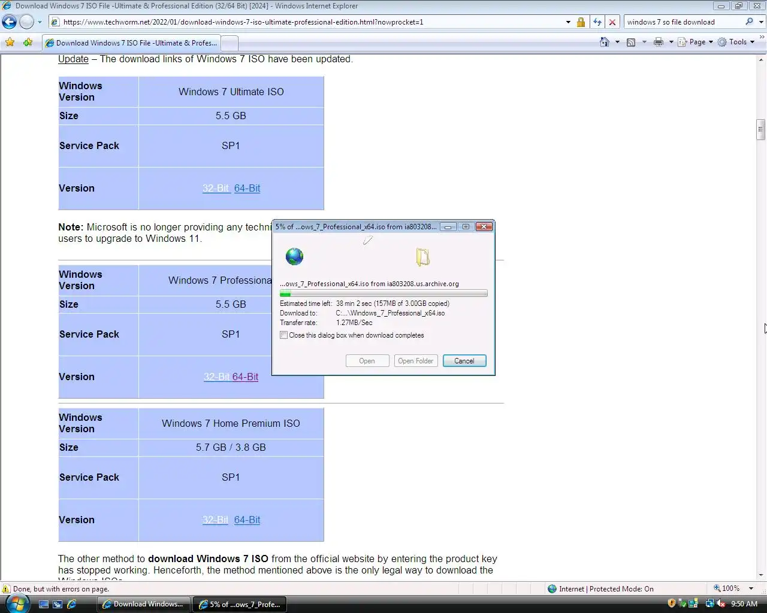
Task: Click the globe icon in download dialog
Action: pyautogui.click(x=294, y=257)
